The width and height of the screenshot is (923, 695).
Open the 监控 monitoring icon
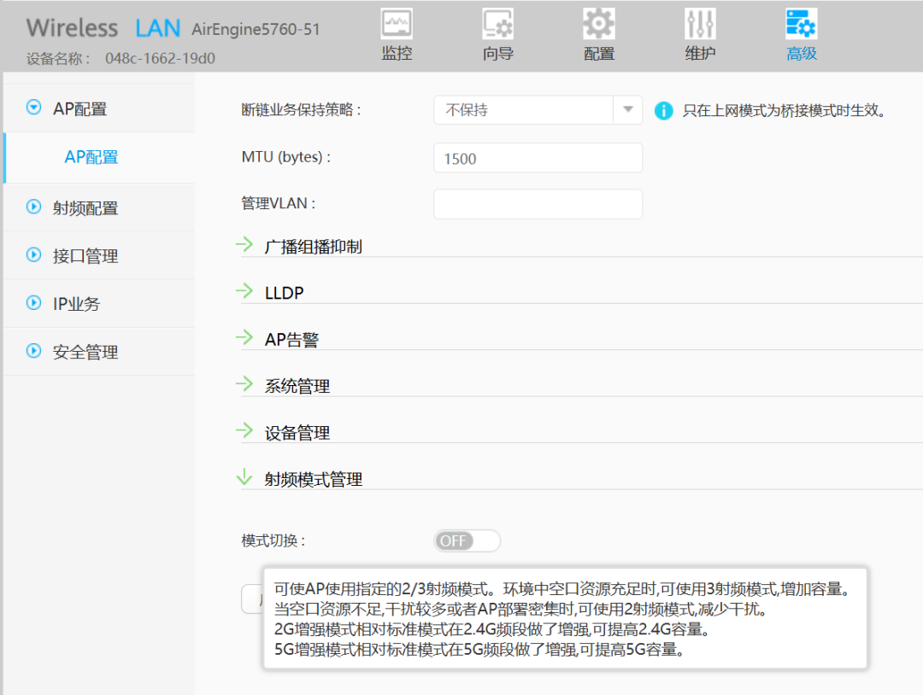(397, 25)
